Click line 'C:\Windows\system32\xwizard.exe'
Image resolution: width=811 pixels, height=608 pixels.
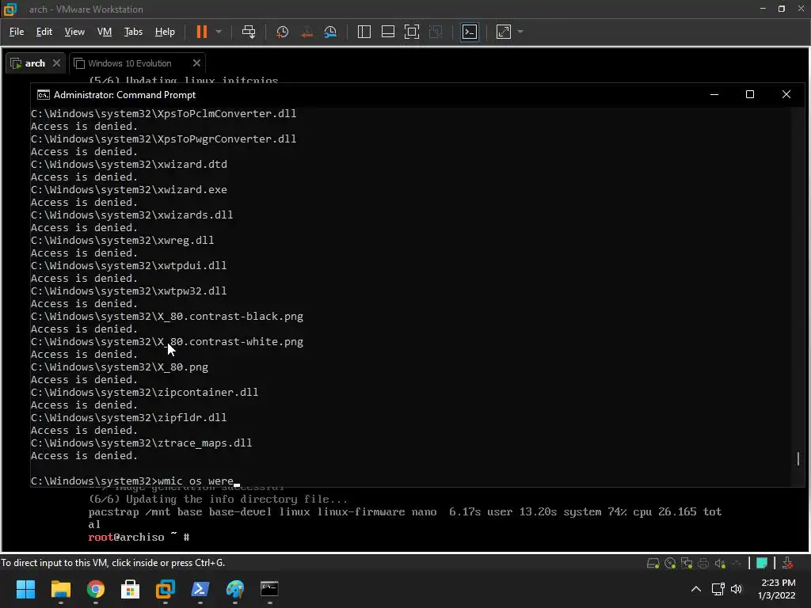129,190
